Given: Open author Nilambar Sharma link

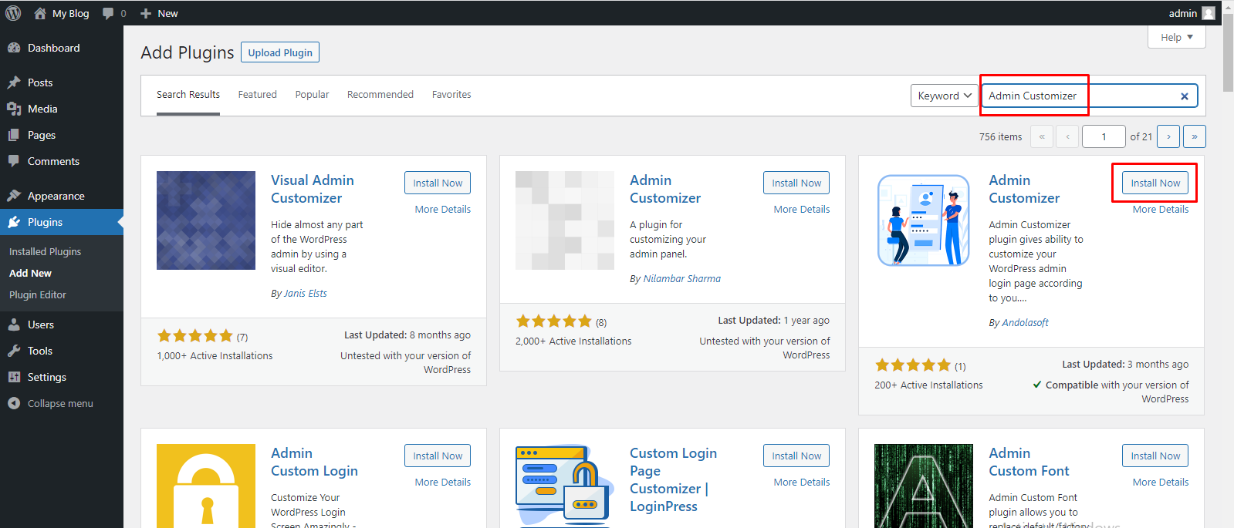Looking at the screenshot, I should click(682, 279).
